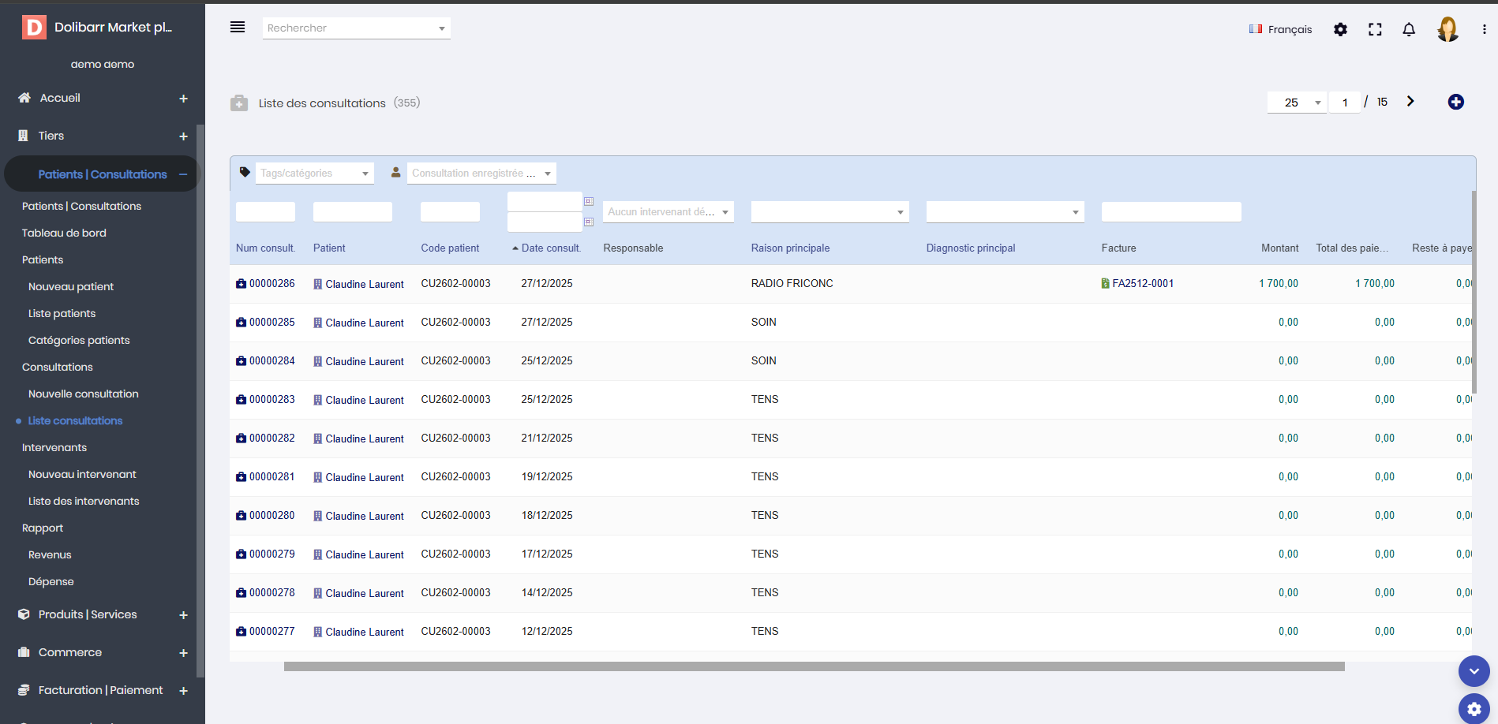Toggle fullscreen mode icon

click(x=1375, y=29)
